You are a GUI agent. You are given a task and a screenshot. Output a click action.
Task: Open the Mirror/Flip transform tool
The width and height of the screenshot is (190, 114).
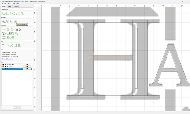pyautogui.click(x=16, y=29)
